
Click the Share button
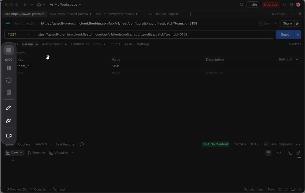[287, 24]
